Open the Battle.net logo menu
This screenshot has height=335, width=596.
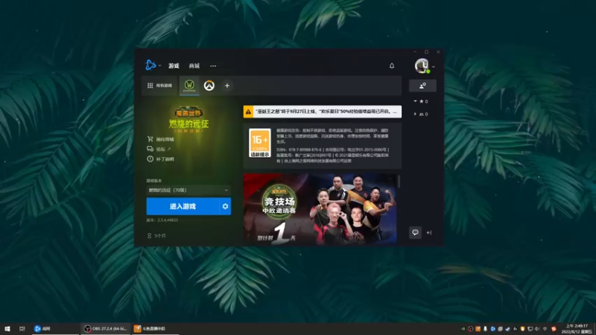coord(151,66)
